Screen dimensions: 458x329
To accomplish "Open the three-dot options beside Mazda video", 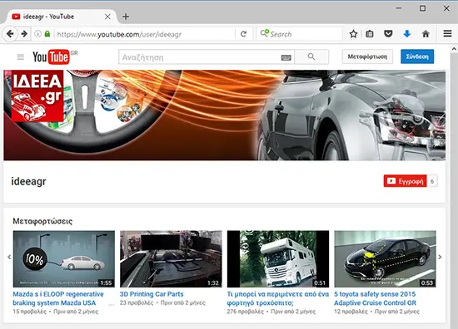I will coord(112,305).
